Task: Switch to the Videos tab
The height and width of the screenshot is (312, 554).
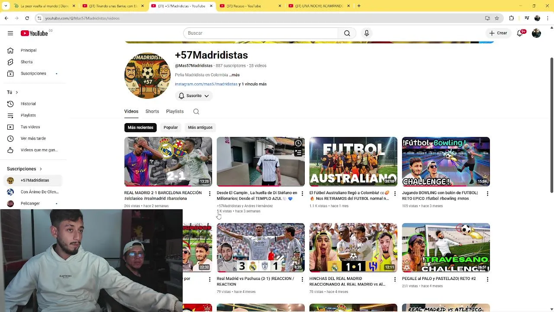Action: tap(131, 111)
